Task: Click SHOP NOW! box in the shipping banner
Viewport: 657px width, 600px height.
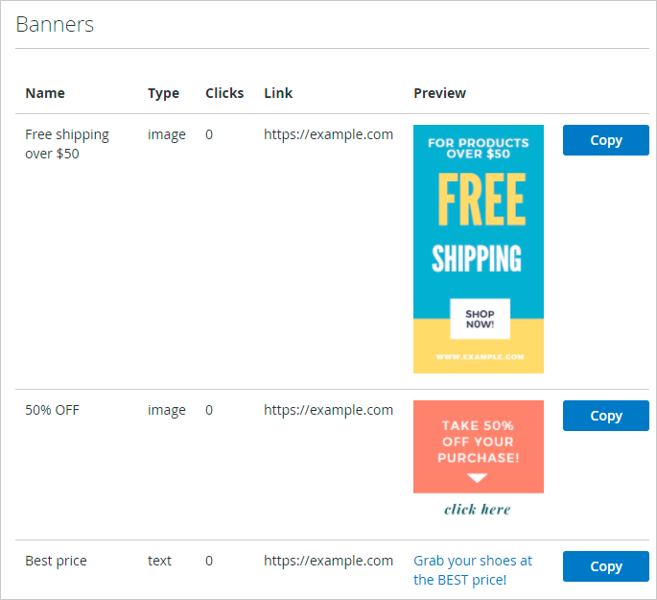Action: point(480,319)
